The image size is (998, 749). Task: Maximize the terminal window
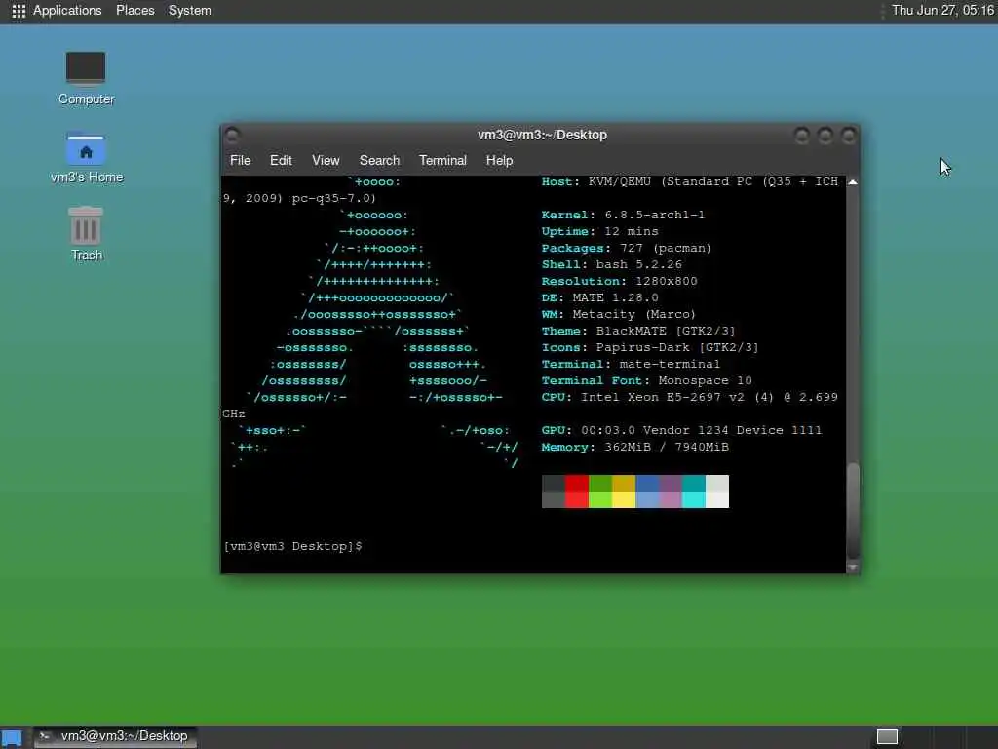(825, 135)
